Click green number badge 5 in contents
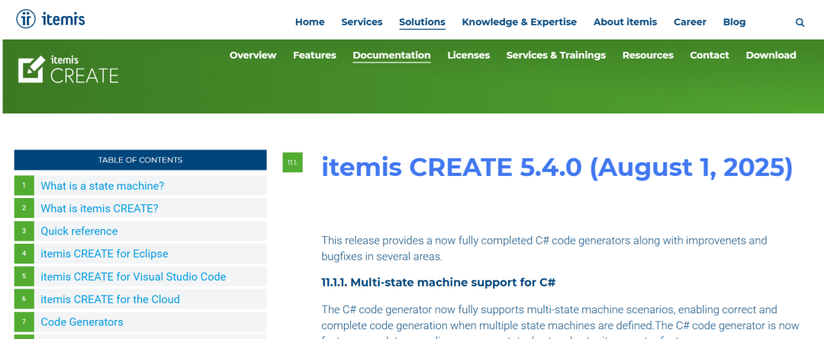This screenshot has height=339, width=824. pyautogui.click(x=24, y=276)
